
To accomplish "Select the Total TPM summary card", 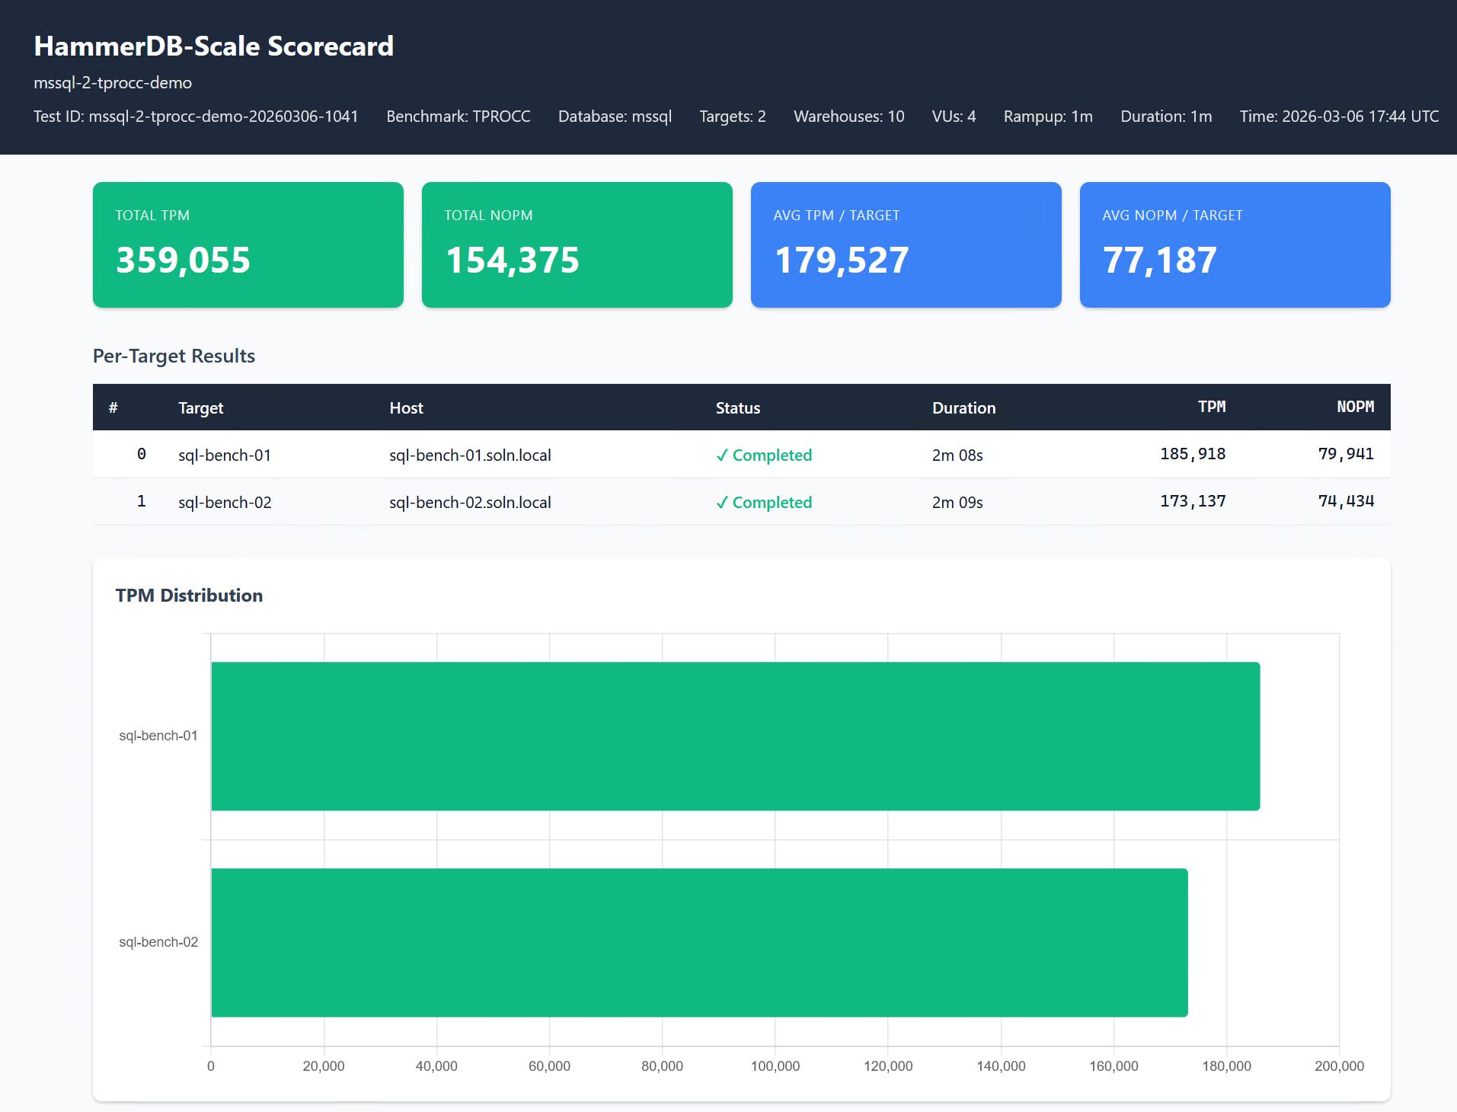I will pyautogui.click(x=248, y=244).
